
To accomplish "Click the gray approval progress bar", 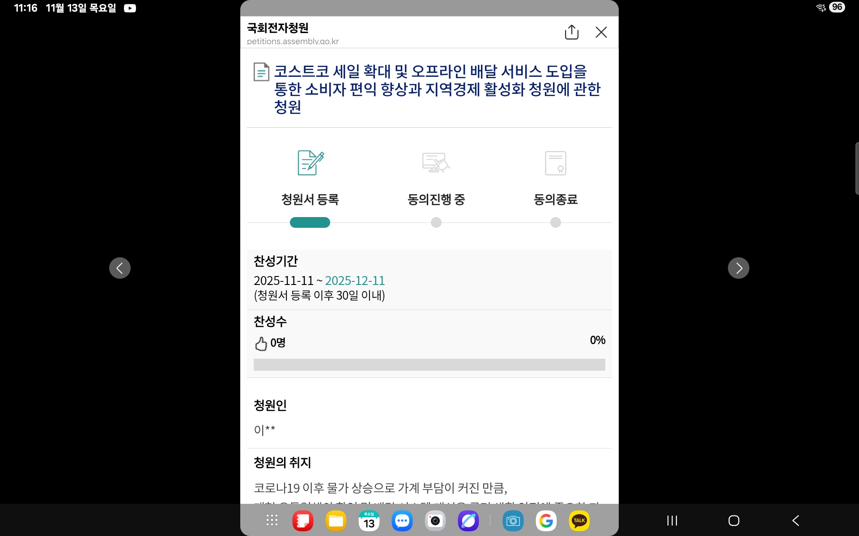I will 429,364.
